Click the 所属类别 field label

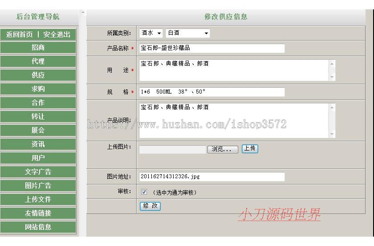tap(119, 33)
